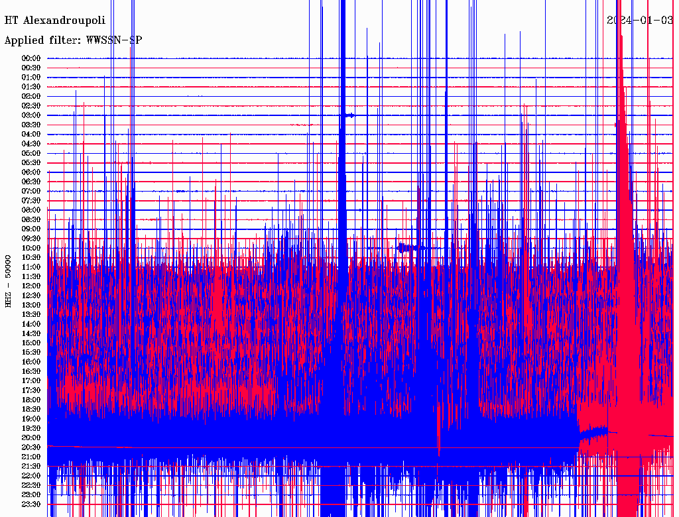679x517 pixels.
Task: Click the 'Applied filter: WWSSN-SP' label
Action: click(x=73, y=40)
